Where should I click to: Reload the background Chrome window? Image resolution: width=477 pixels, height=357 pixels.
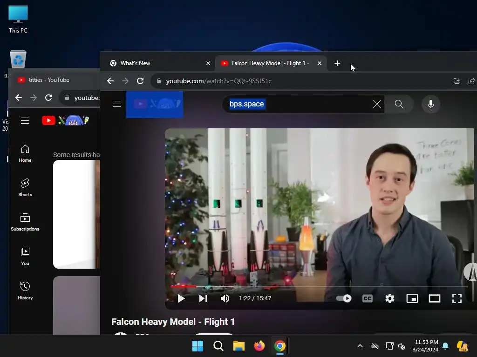click(48, 98)
